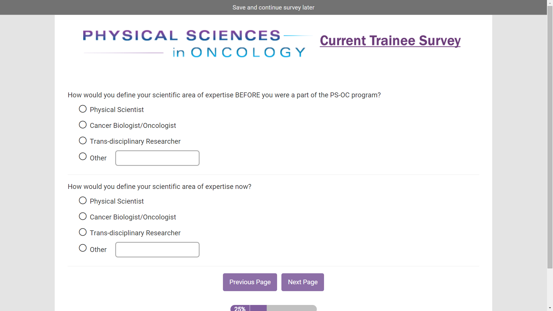Pick Other option for expertise now question
Viewport: 553px width, 311px height.
pyautogui.click(x=83, y=248)
